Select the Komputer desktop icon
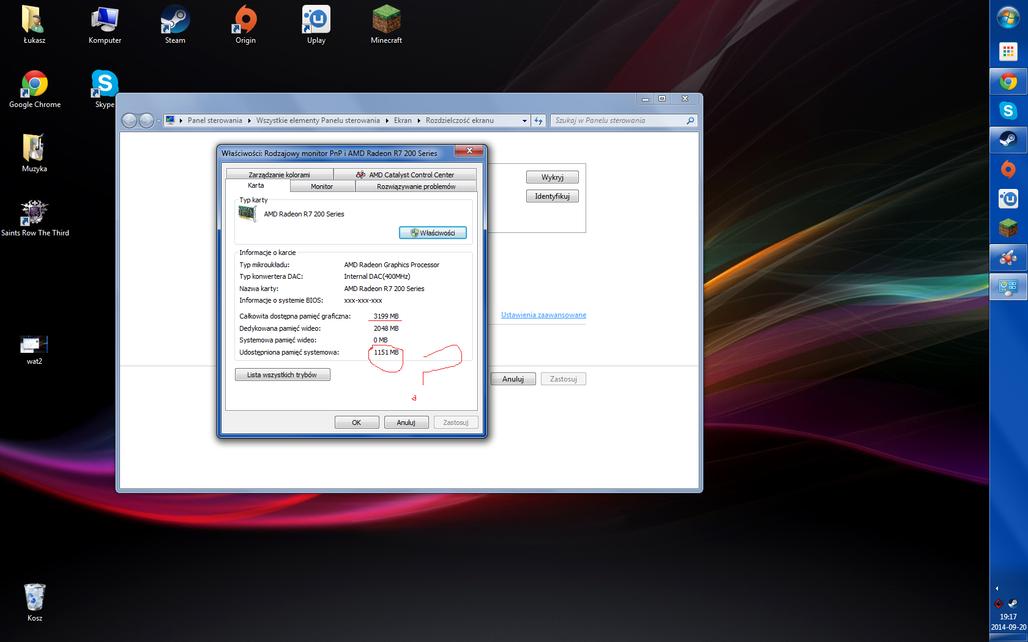This screenshot has width=1028, height=642. tap(105, 24)
